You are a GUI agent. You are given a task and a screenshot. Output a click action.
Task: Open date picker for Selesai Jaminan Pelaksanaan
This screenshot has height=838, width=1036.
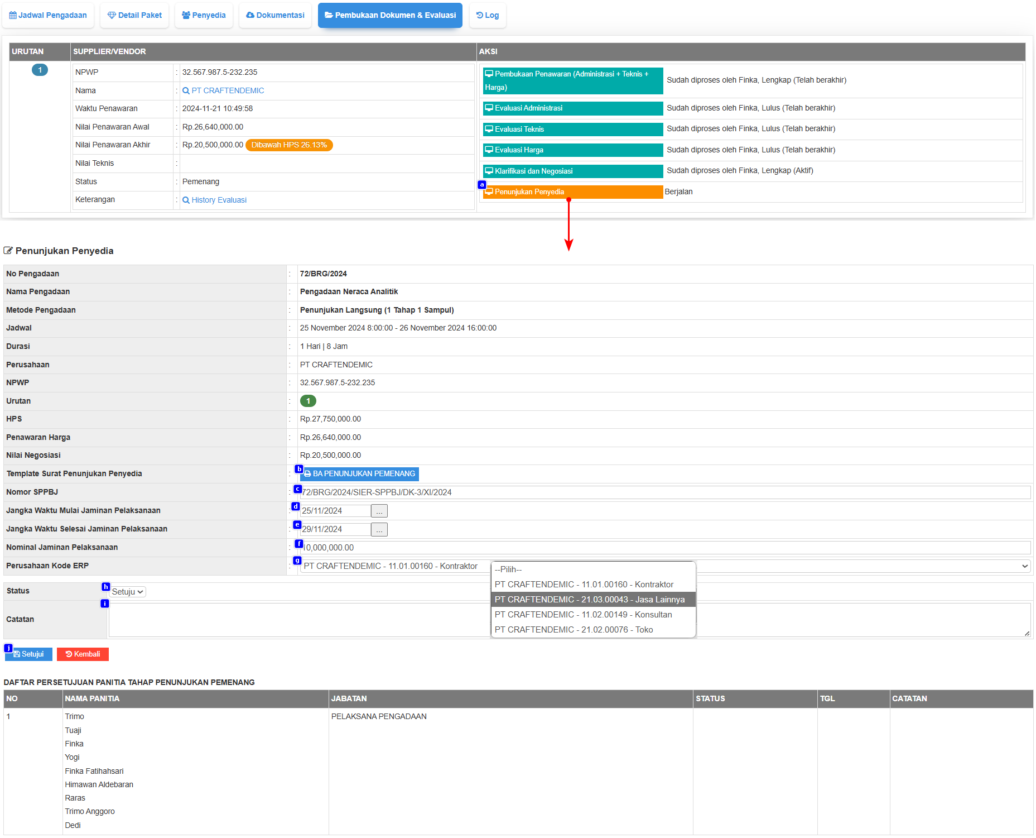tap(379, 529)
